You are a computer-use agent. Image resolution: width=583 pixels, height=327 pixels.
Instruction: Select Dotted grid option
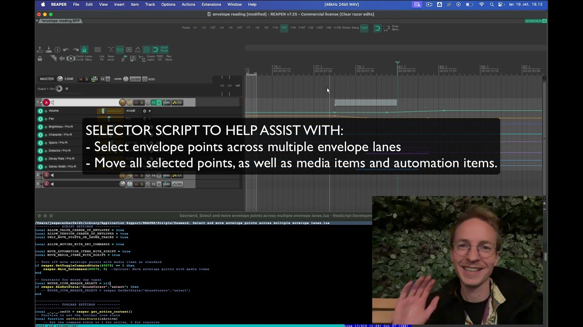tap(346, 27)
